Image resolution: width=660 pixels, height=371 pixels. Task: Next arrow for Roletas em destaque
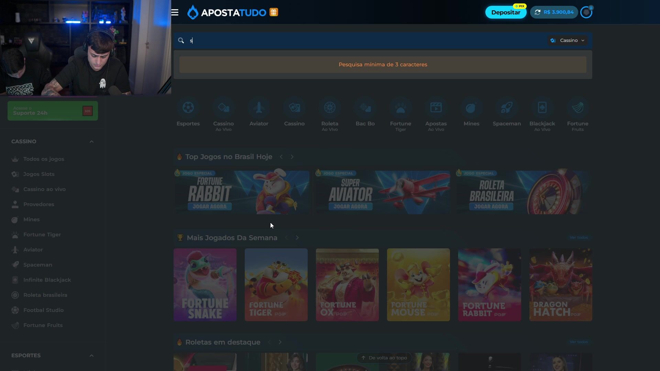point(280,342)
